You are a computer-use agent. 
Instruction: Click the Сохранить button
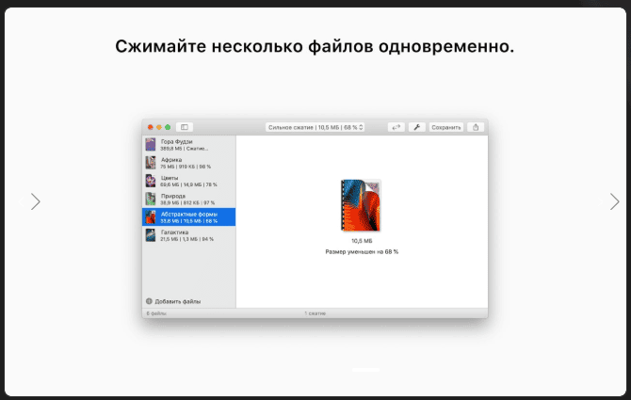(x=445, y=127)
